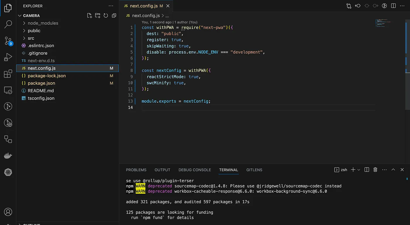Click the editor minimap thumbnail
This screenshot has width=410, height=225.
(x=383, y=23)
